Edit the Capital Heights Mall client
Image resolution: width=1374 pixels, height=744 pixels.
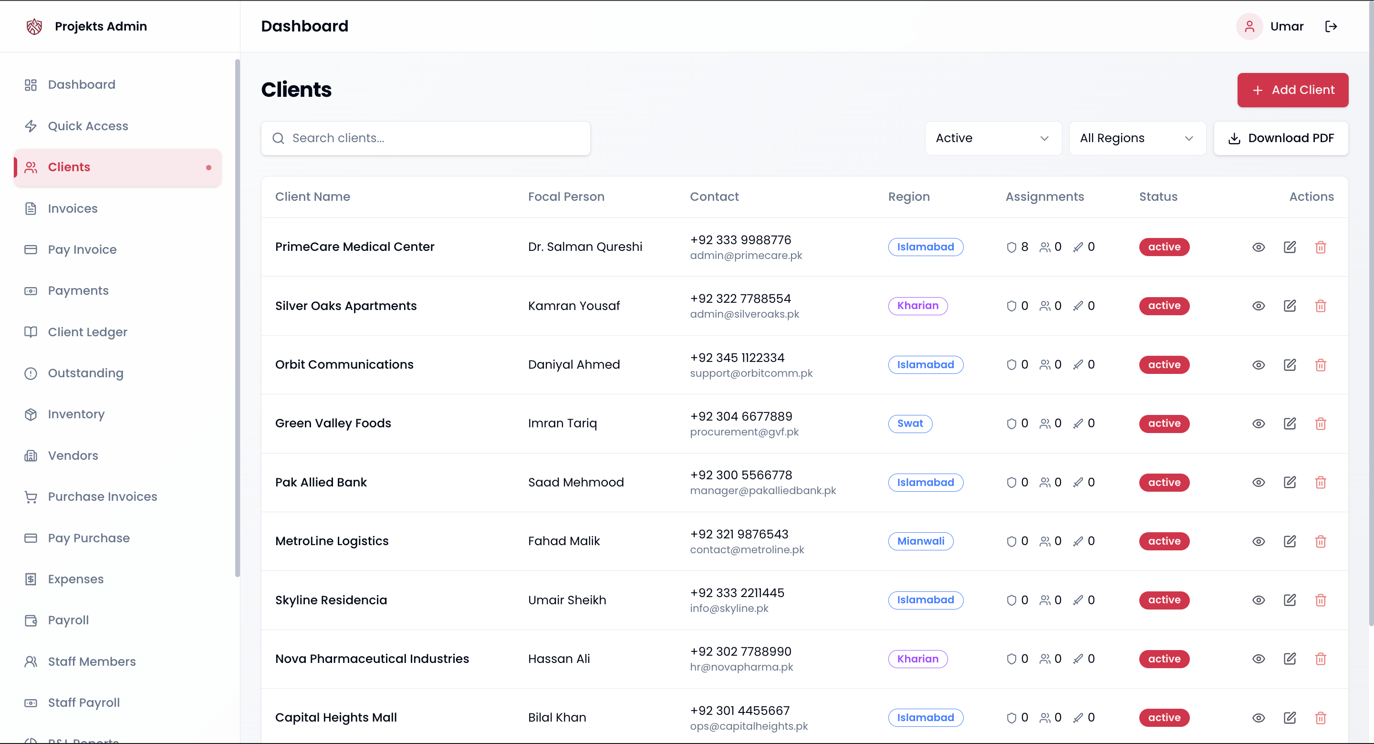pyautogui.click(x=1290, y=718)
